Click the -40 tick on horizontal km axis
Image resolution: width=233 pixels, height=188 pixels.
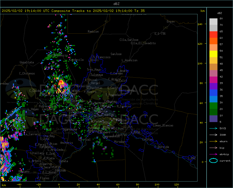point(19,185)
